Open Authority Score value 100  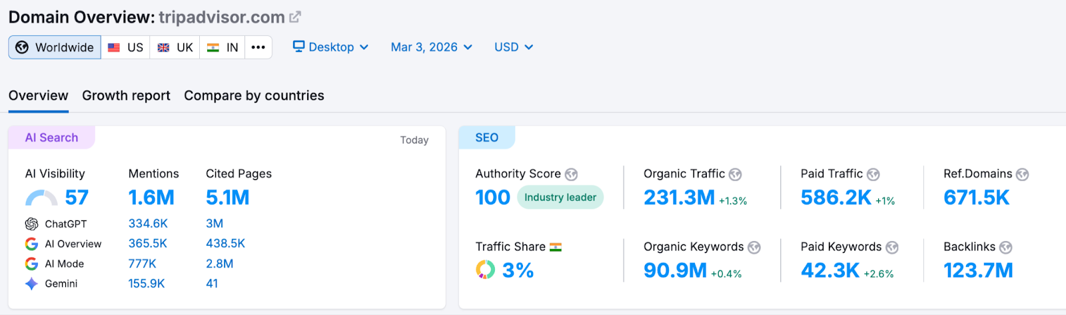tap(493, 198)
